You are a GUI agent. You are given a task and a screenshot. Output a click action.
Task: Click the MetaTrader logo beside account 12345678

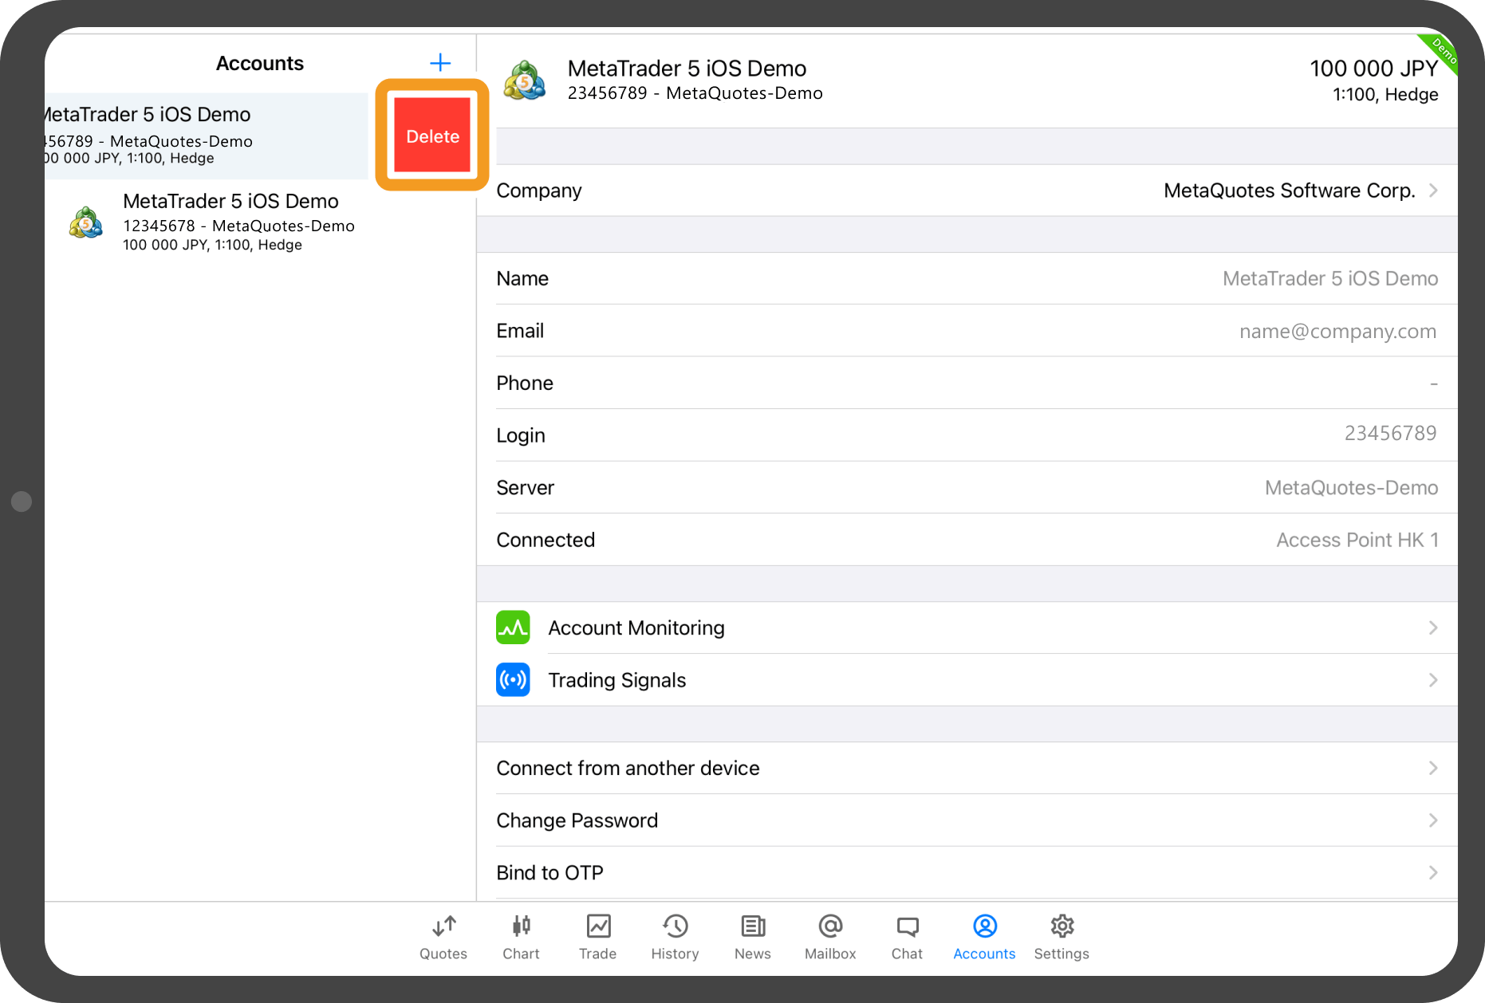point(86,222)
